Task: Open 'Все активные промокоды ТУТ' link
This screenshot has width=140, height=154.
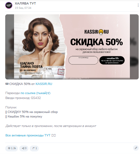Action: point(28,135)
